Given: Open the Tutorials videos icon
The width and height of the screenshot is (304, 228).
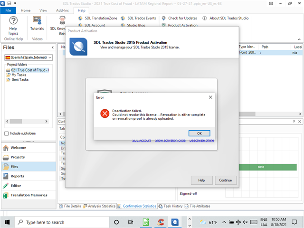Looking at the screenshot, I should tap(37, 23).
